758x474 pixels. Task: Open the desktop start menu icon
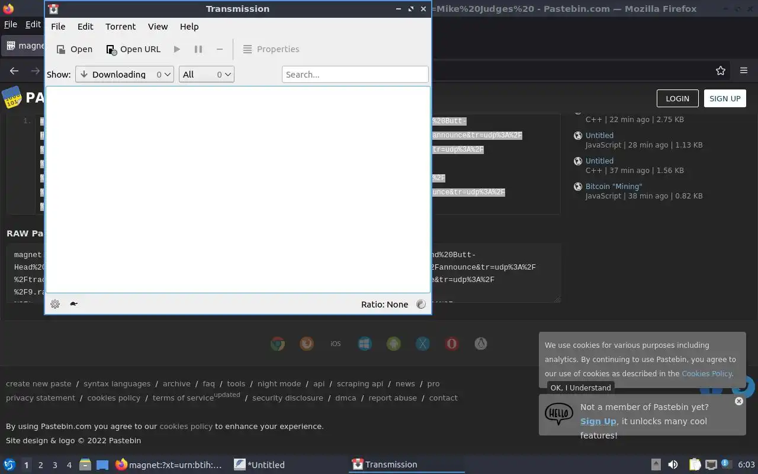[x=9, y=465]
